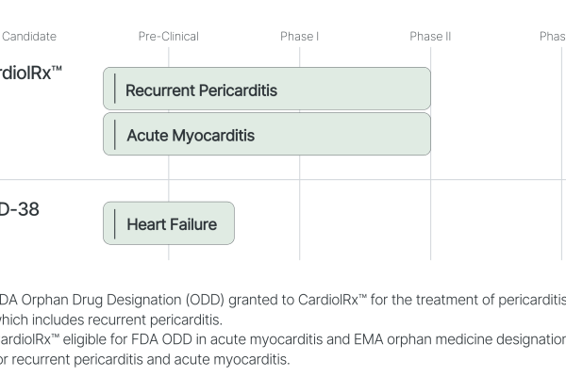Open the CardiolRx™ candidate label
This screenshot has width=566, height=377.
(x=31, y=72)
